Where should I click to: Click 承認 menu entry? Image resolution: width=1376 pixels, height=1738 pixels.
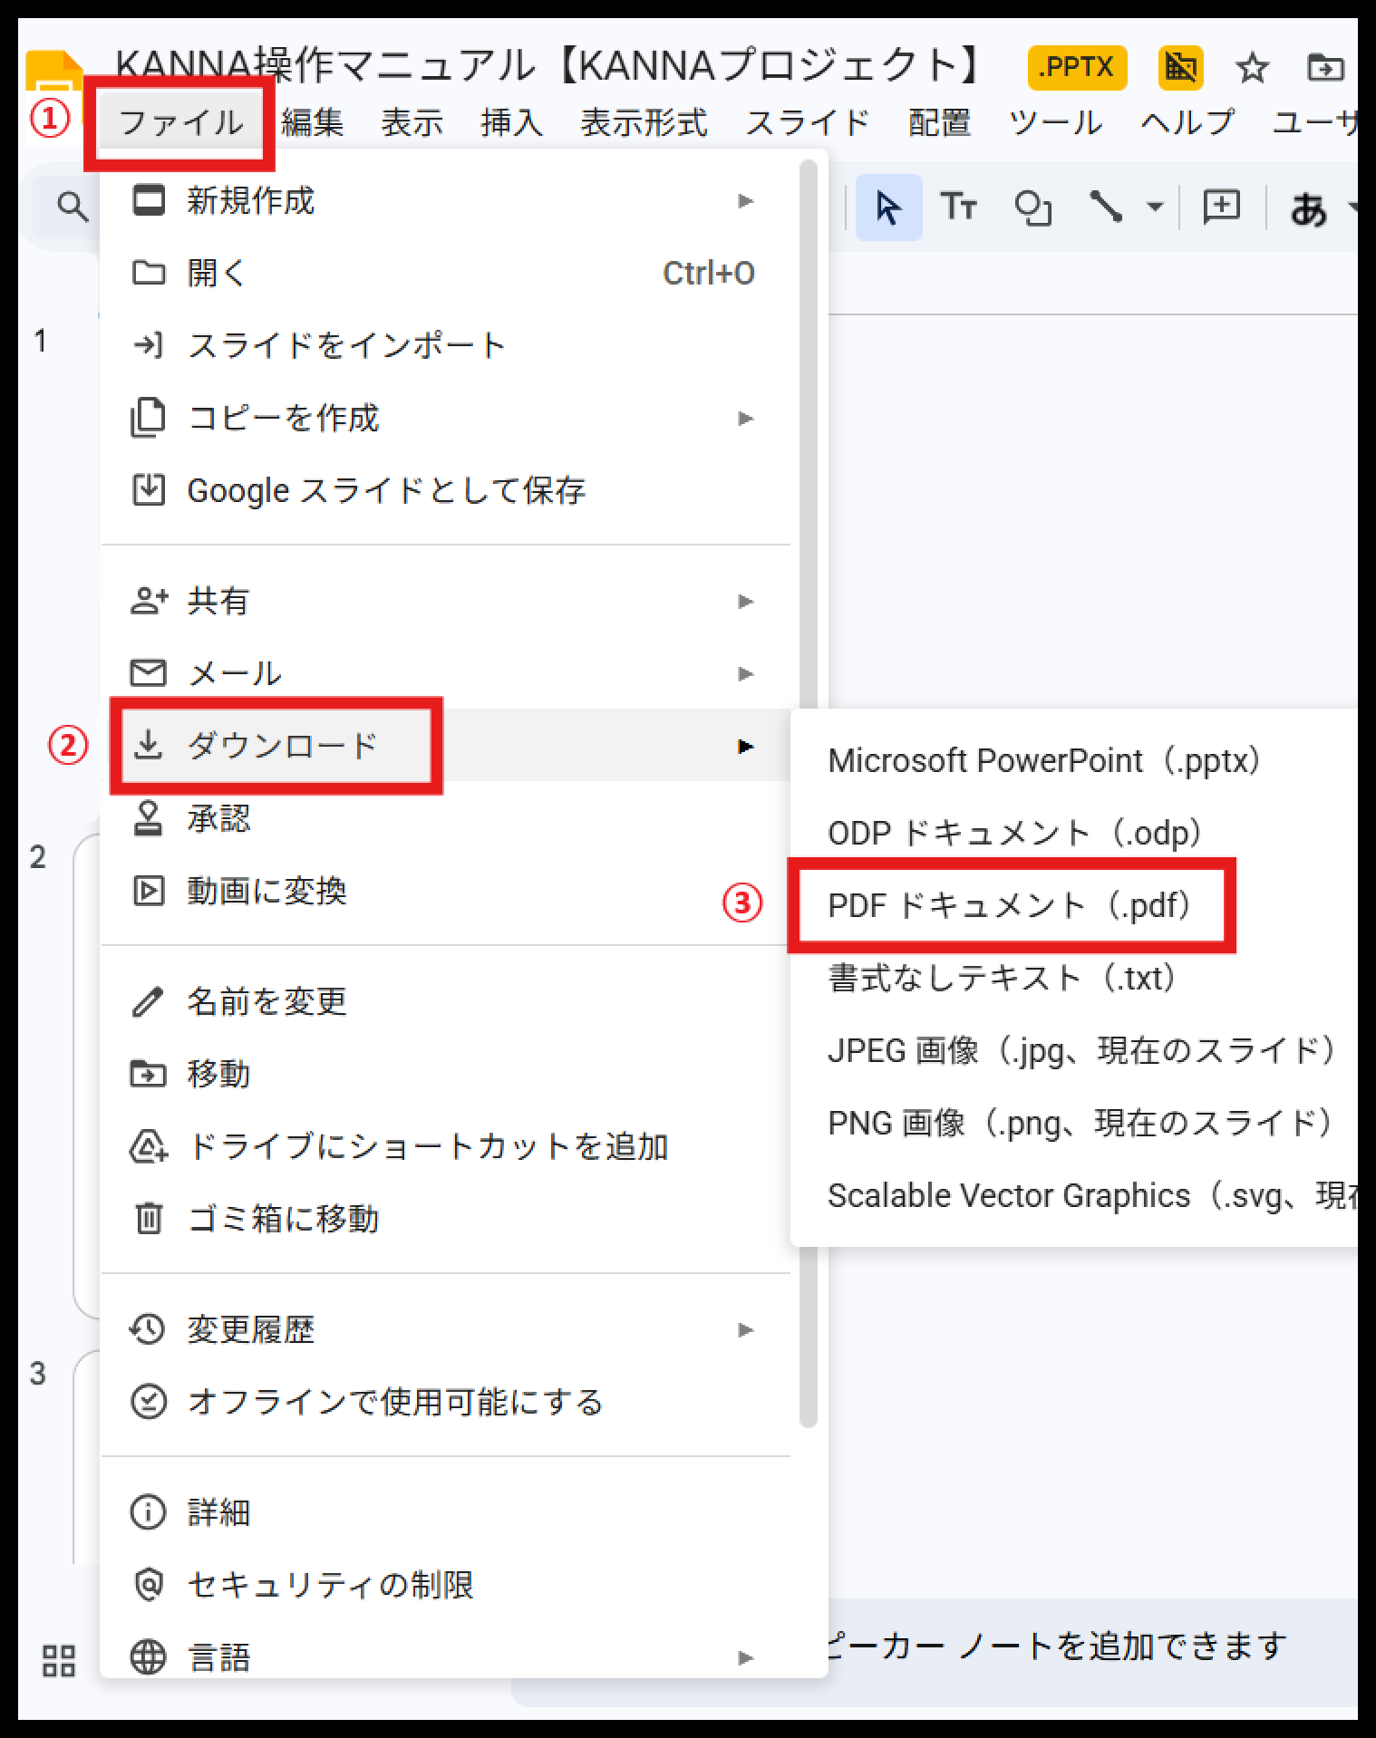(x=445, y=818)
